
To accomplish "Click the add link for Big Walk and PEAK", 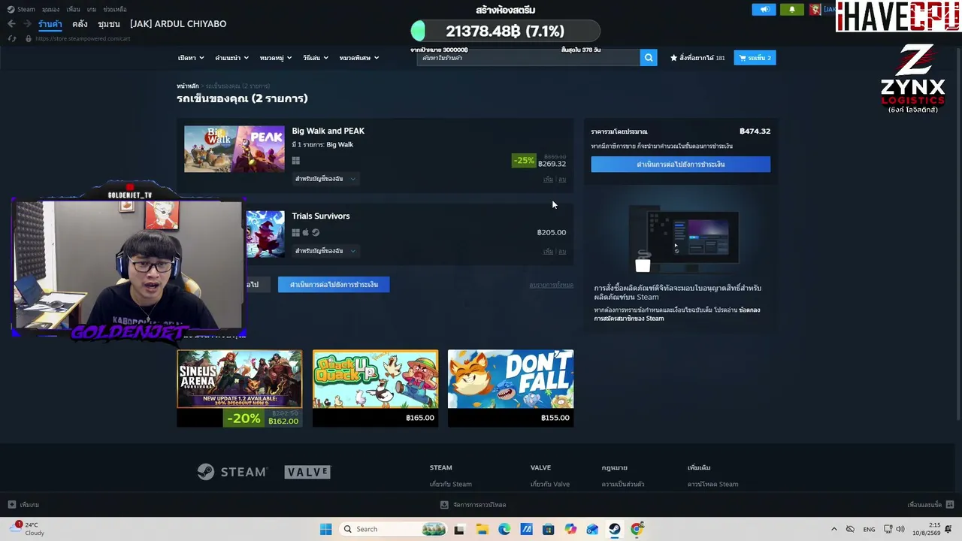I will [x=548, y=180].
